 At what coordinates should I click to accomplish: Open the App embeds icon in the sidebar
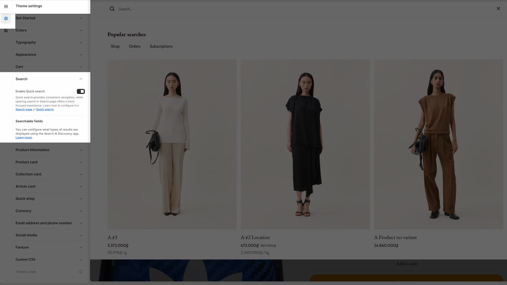tap(6, 31)
